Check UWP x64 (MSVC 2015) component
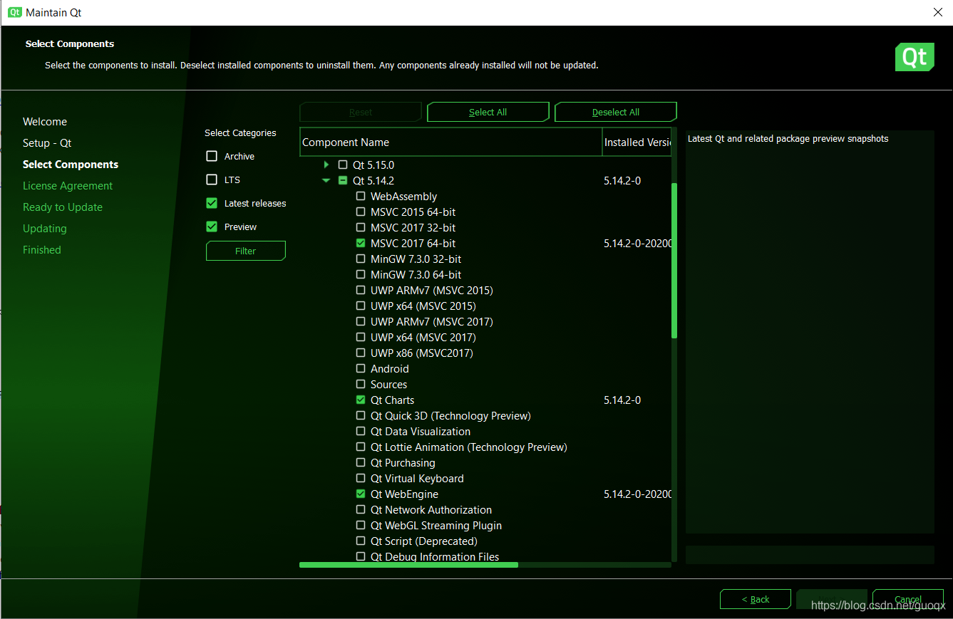The height and width of the screenshot is (619, 953). 361,306
